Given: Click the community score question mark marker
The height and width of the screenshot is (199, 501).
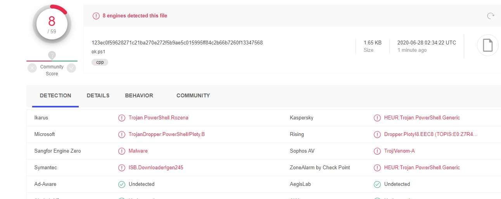Looking at the screenshot, I should pos(52,55).
